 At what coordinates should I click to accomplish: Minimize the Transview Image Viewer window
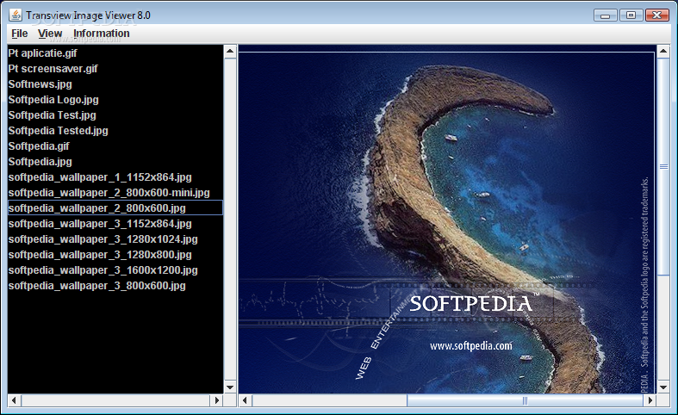(x=606, y=15)
